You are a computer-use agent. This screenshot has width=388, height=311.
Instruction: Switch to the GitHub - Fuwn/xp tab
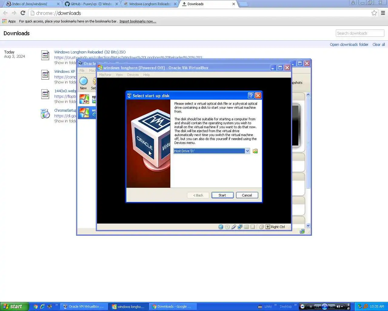pos(91,4)
